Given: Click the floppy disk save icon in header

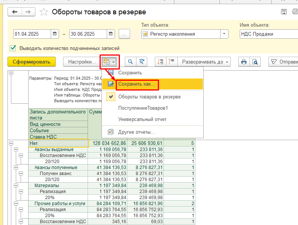Looking at the screenshot, I should pyautogui.click(x=284, y=12).
